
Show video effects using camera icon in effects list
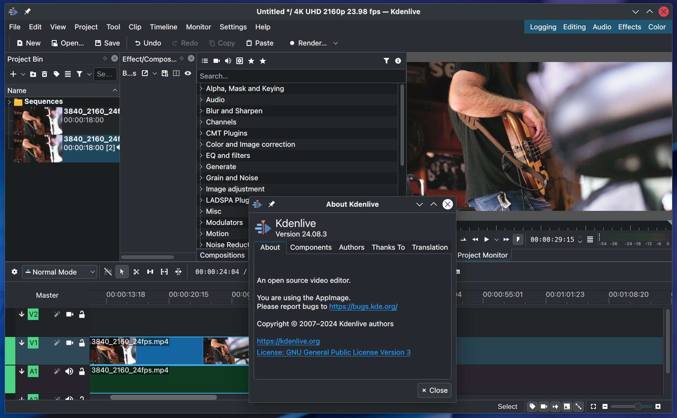pyautogui.click(x=216, y=61)
